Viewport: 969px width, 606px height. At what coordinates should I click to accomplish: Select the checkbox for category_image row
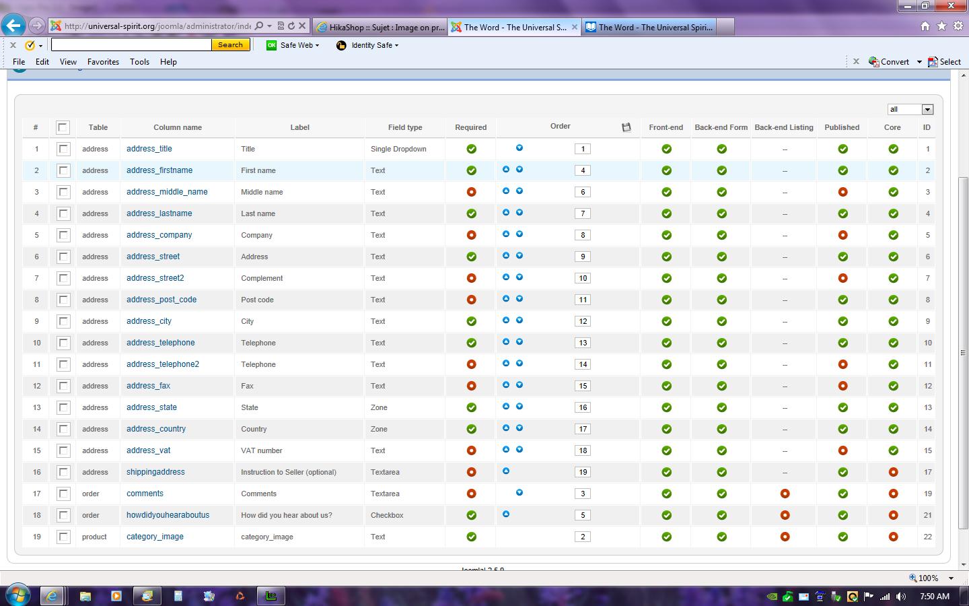click(x=63, y=537)
